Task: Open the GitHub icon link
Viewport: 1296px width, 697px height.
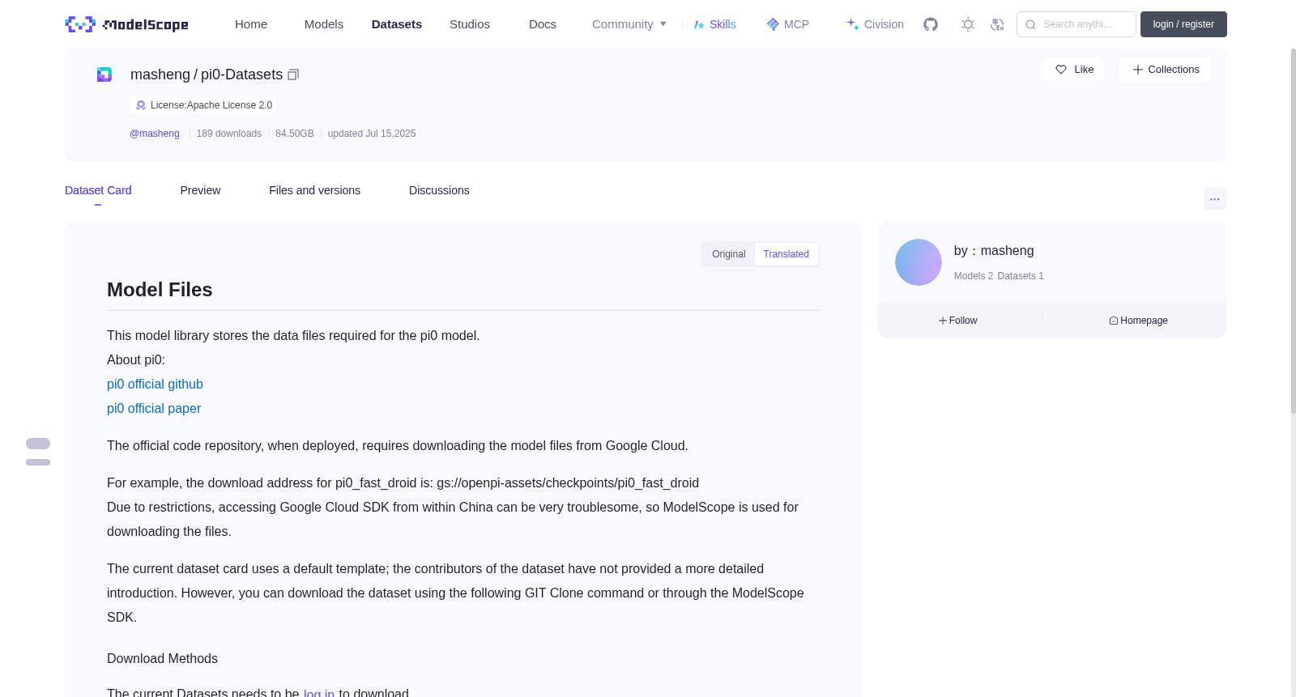Action: (931, 24)
